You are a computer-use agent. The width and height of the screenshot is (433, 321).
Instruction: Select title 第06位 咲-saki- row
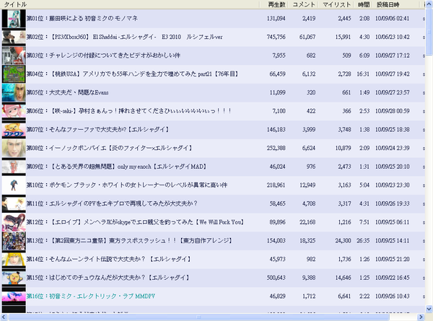(x=129, y=111)
